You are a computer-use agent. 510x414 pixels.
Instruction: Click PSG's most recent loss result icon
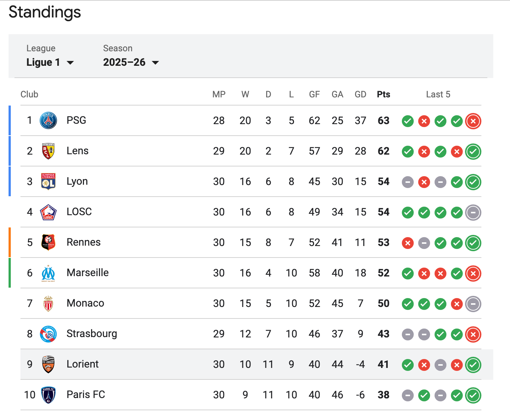click(473, 121)
